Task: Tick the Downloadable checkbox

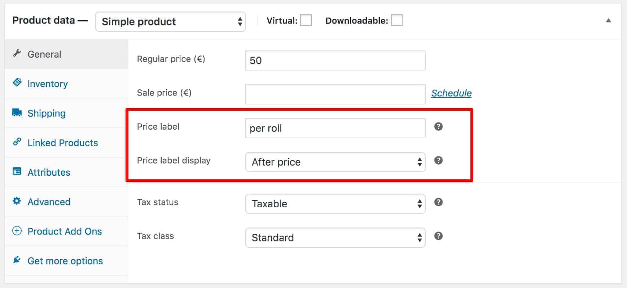Action: tap(397, 21)
